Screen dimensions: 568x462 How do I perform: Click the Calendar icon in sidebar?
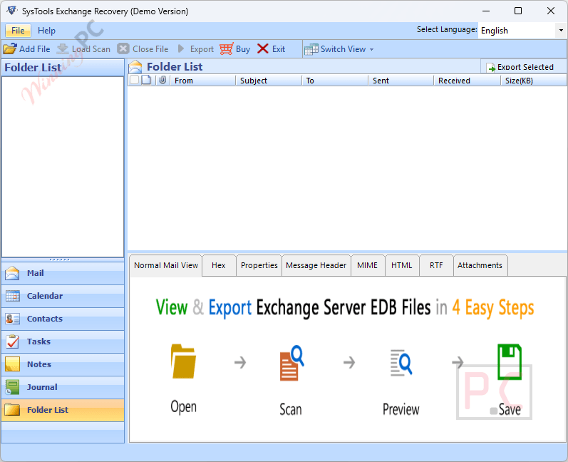tap(13, 296)
